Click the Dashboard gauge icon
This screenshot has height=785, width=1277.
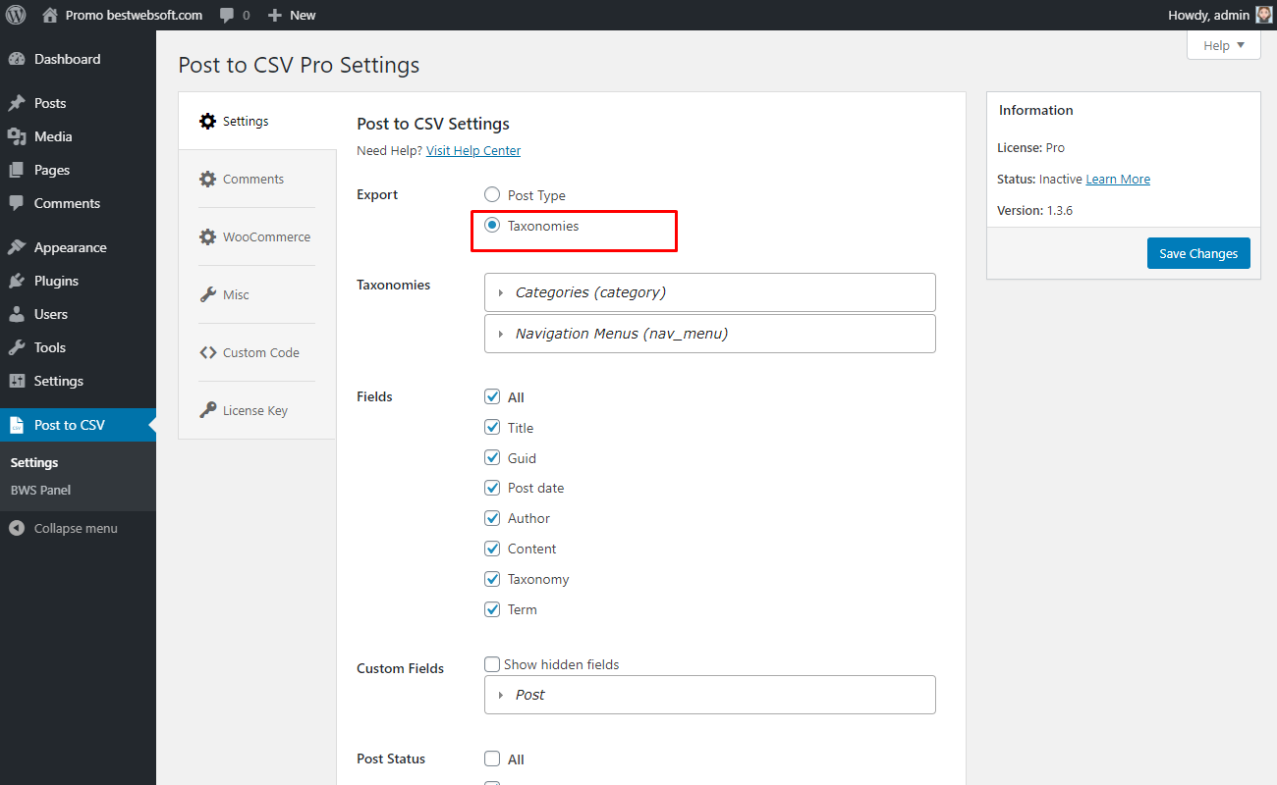pyautogui.click(x=17, y=59)
